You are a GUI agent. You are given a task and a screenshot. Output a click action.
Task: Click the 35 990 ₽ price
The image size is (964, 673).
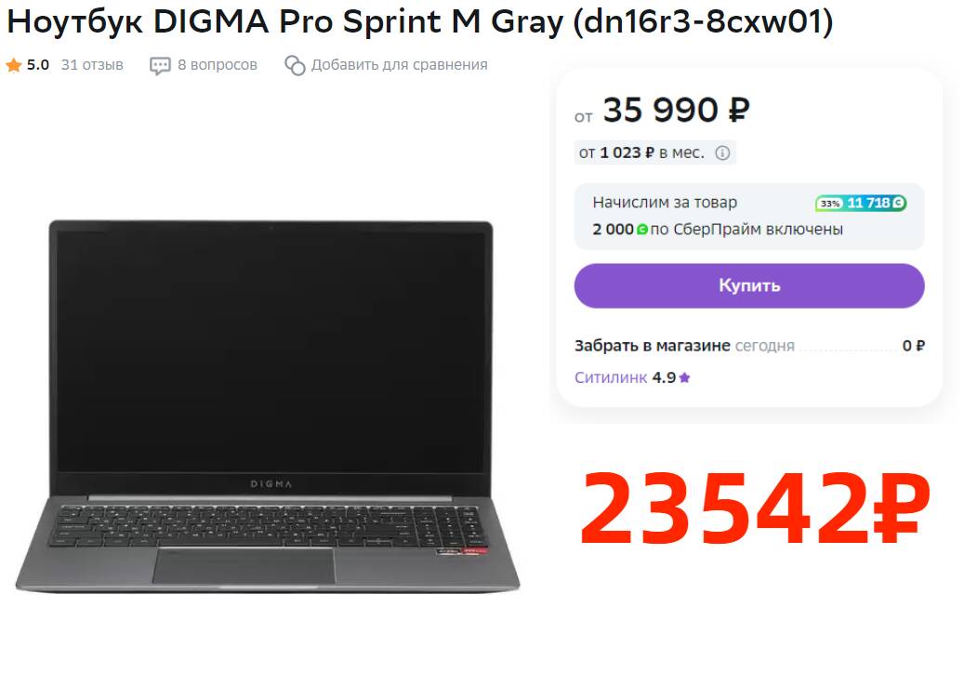tap(676, 110)
